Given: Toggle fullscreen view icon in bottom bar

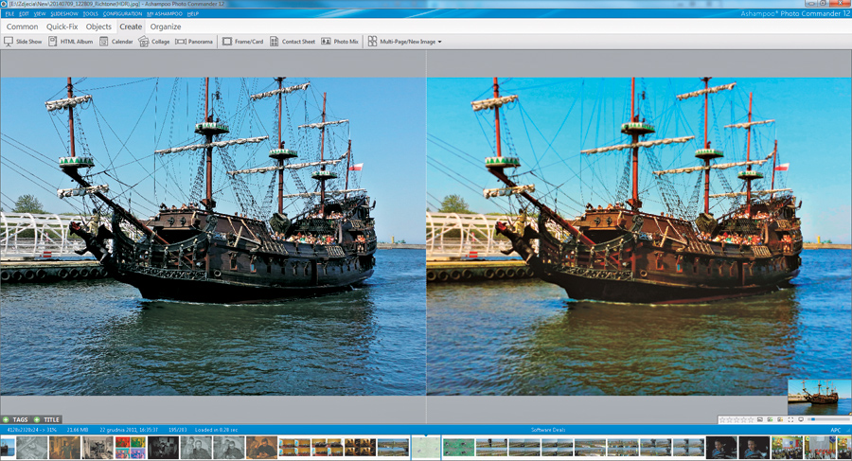Looking at the screenshot, I should (790, 419).
